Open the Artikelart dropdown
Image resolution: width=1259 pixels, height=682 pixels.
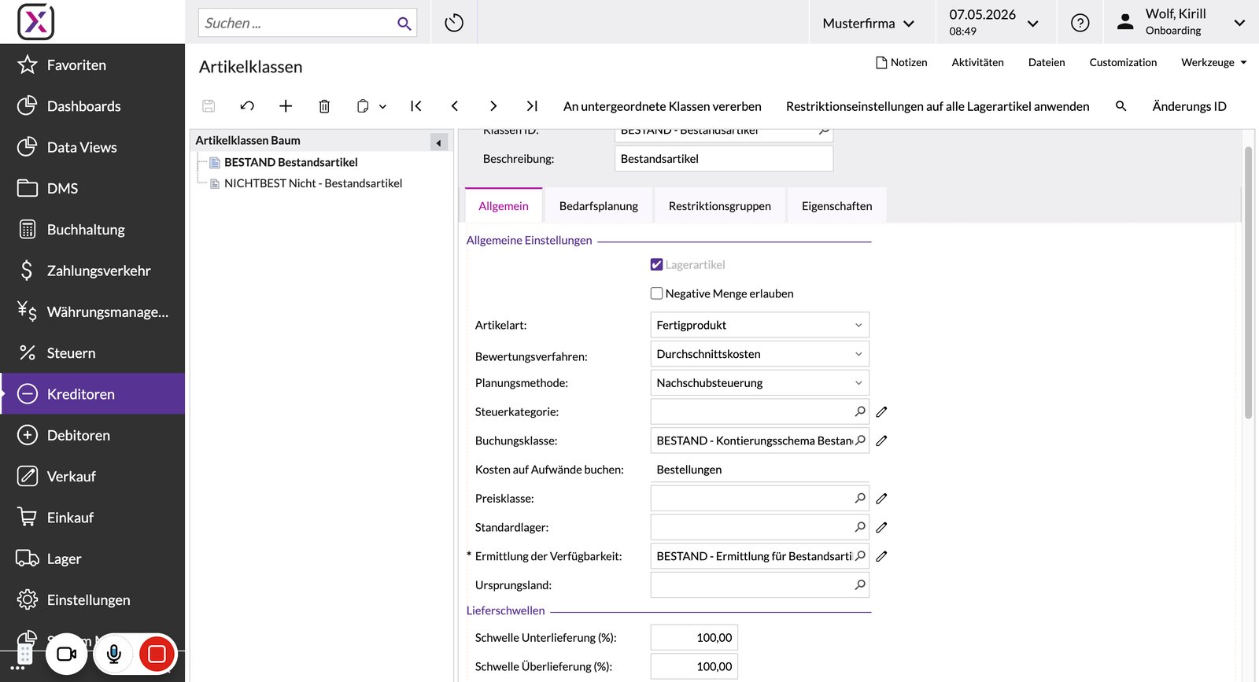coord(760,325)
